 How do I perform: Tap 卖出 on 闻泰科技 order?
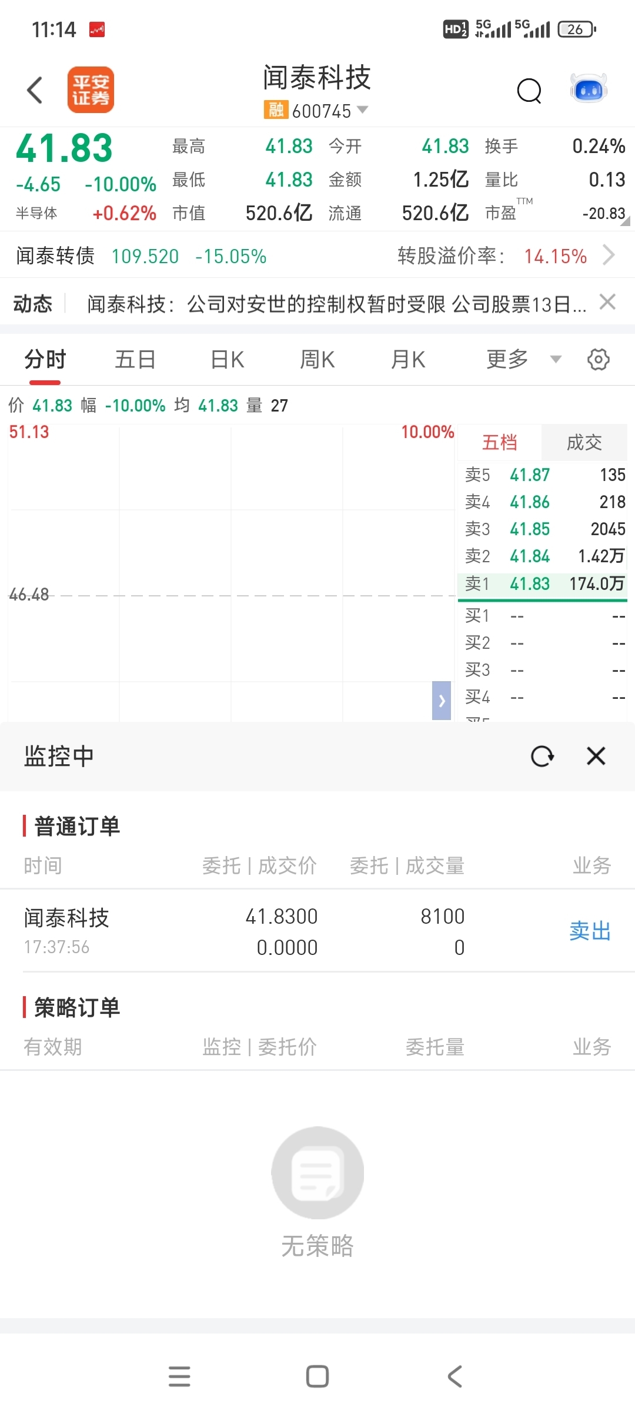click(x=590, y=931)
